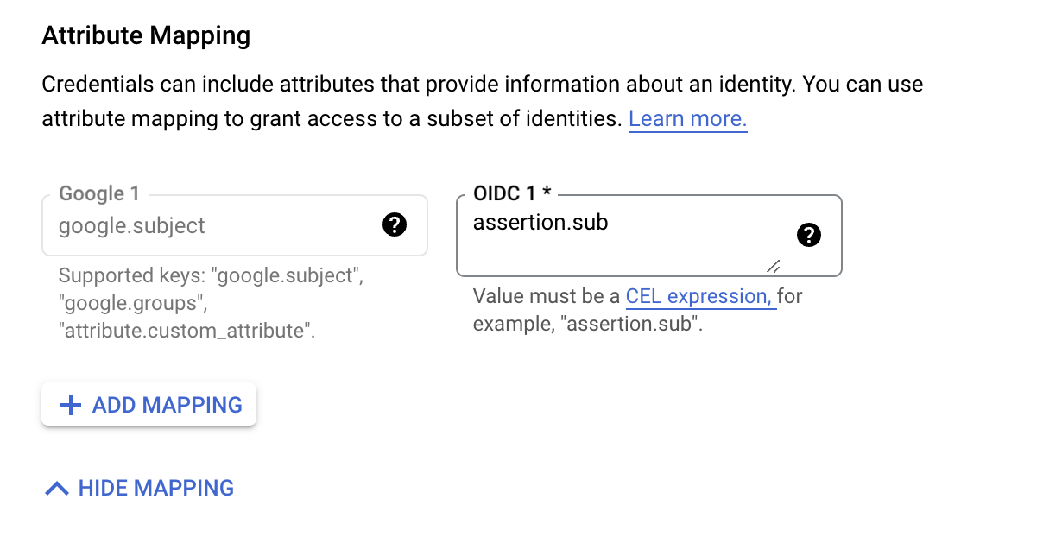The image size is (1043, 537).
Task: Open the Learn more link
Action: [x=687, y=118]
